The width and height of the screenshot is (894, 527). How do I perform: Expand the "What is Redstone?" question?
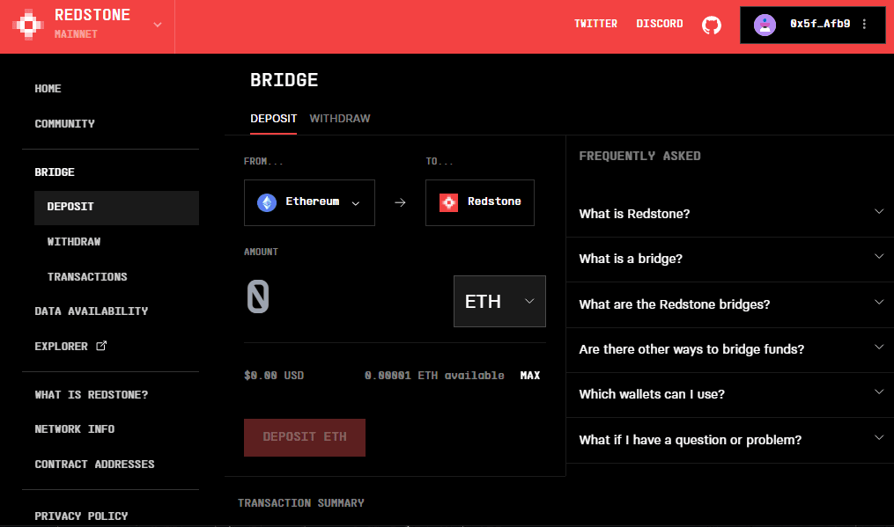pos(730,214)
